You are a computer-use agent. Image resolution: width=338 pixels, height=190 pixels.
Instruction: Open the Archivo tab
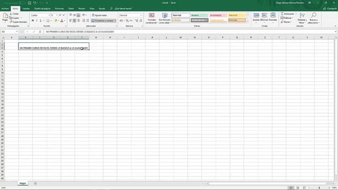tap(5, 8)
